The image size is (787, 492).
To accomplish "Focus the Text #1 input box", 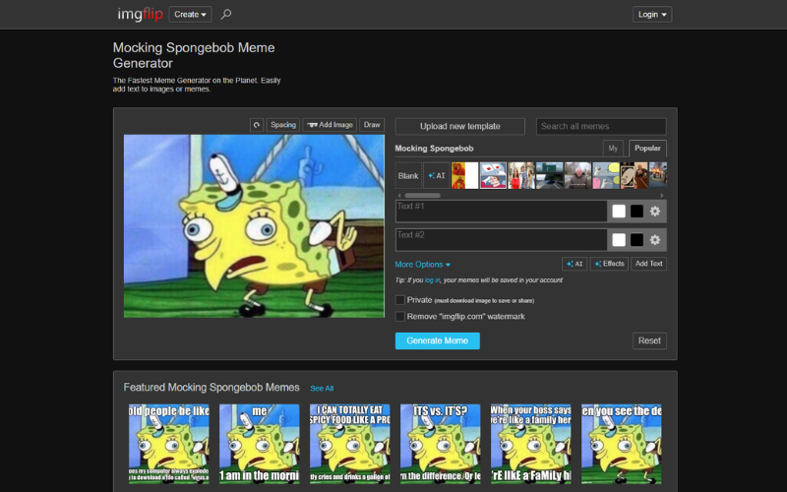I will point(502,212).
